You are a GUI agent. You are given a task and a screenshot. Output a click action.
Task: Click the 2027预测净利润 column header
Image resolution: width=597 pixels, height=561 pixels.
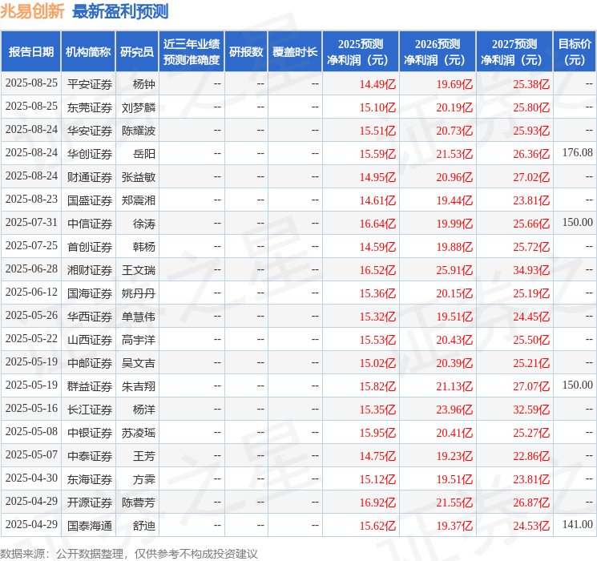pos(514,52)
